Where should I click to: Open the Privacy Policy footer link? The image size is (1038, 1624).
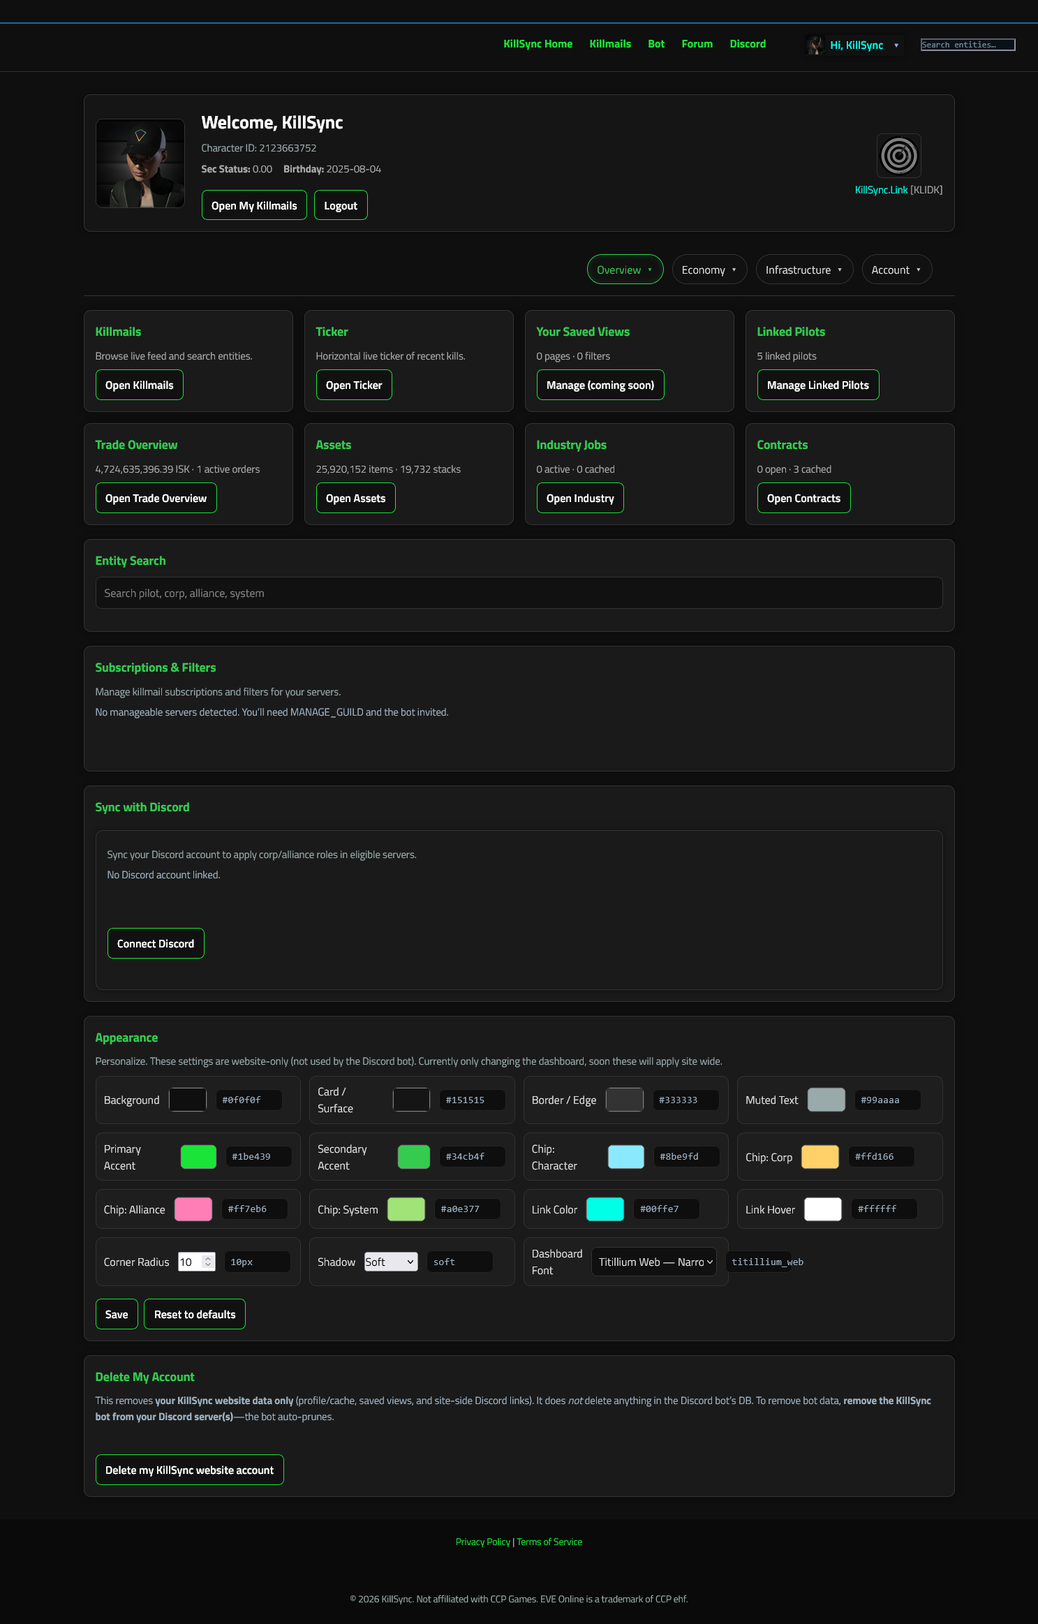[483, 1542]
